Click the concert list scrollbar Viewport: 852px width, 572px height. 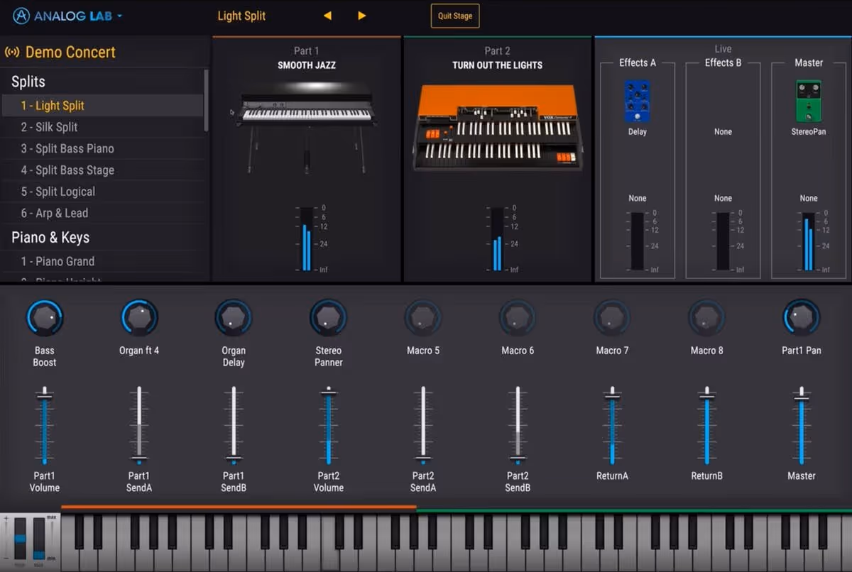click(x=207, y=99)
